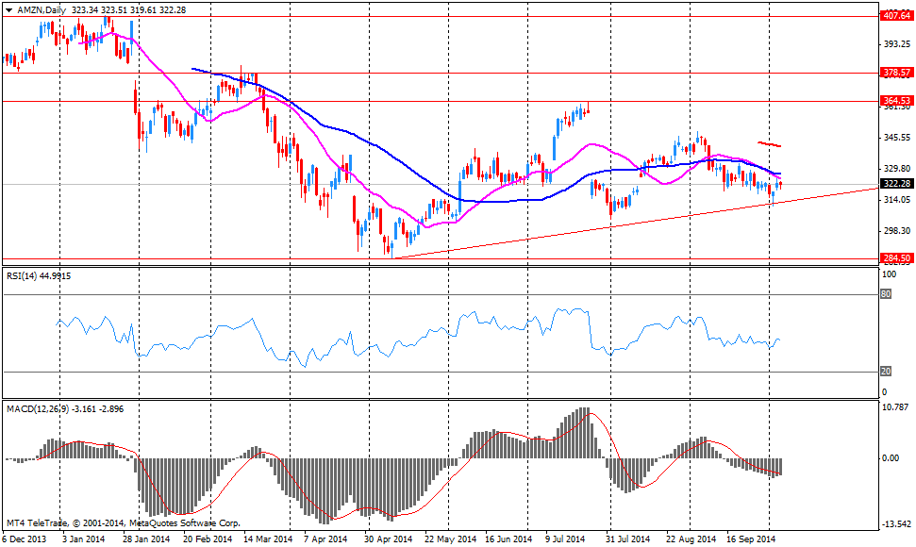Click the red 407.64 price level tag
Image resolution: width=916 pixels, height=547 pixels.
tap(895, 16)
